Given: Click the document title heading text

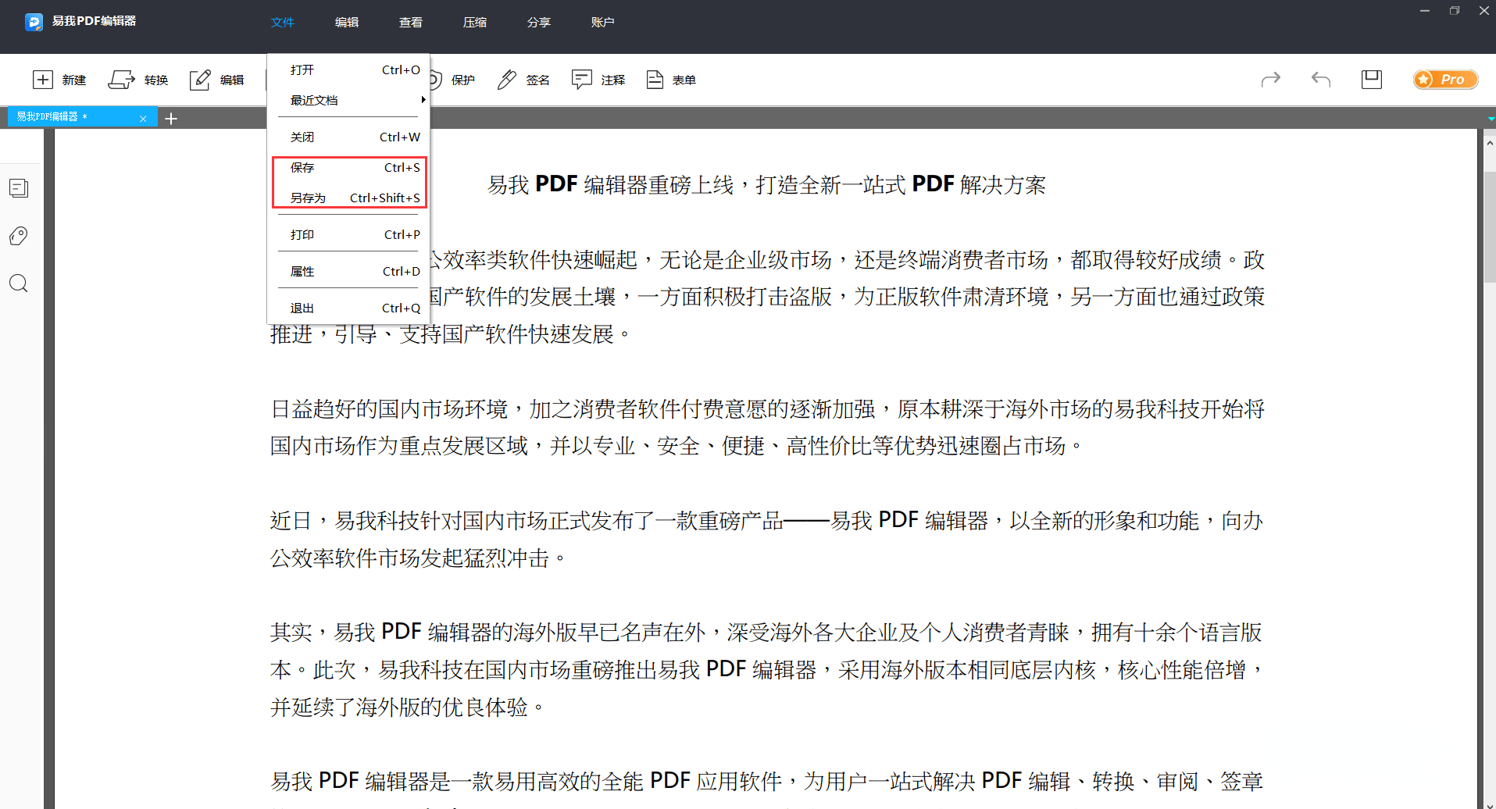Looking at the screenshot, I should coord(766,185).
